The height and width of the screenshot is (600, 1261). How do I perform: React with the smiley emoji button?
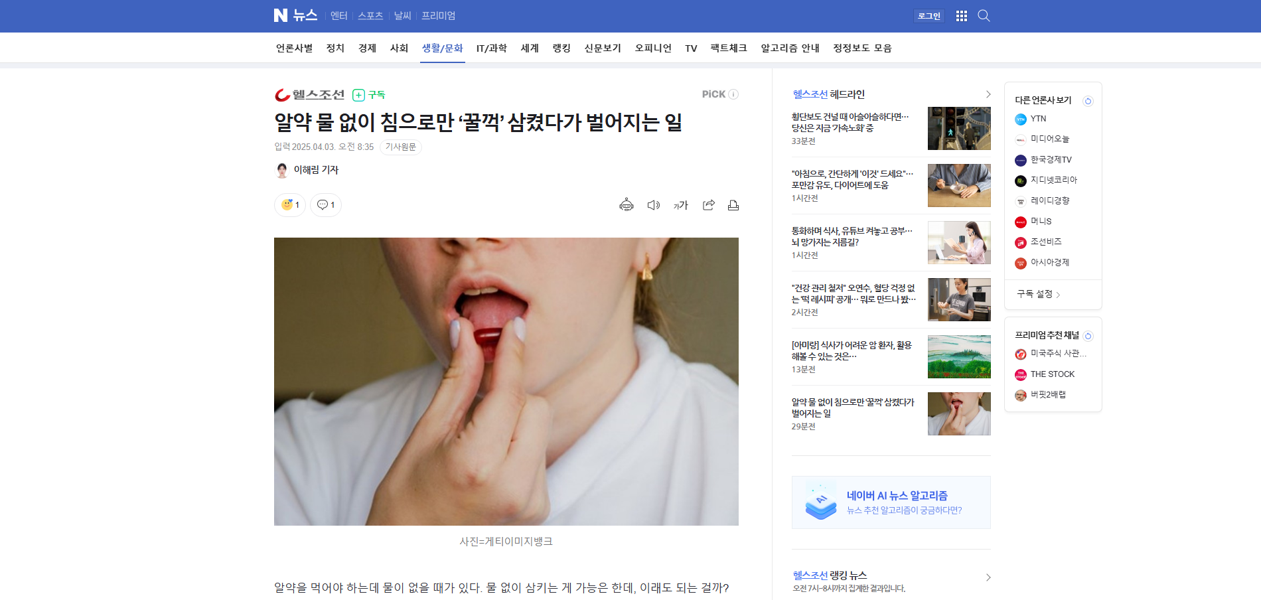pos(290,205)
